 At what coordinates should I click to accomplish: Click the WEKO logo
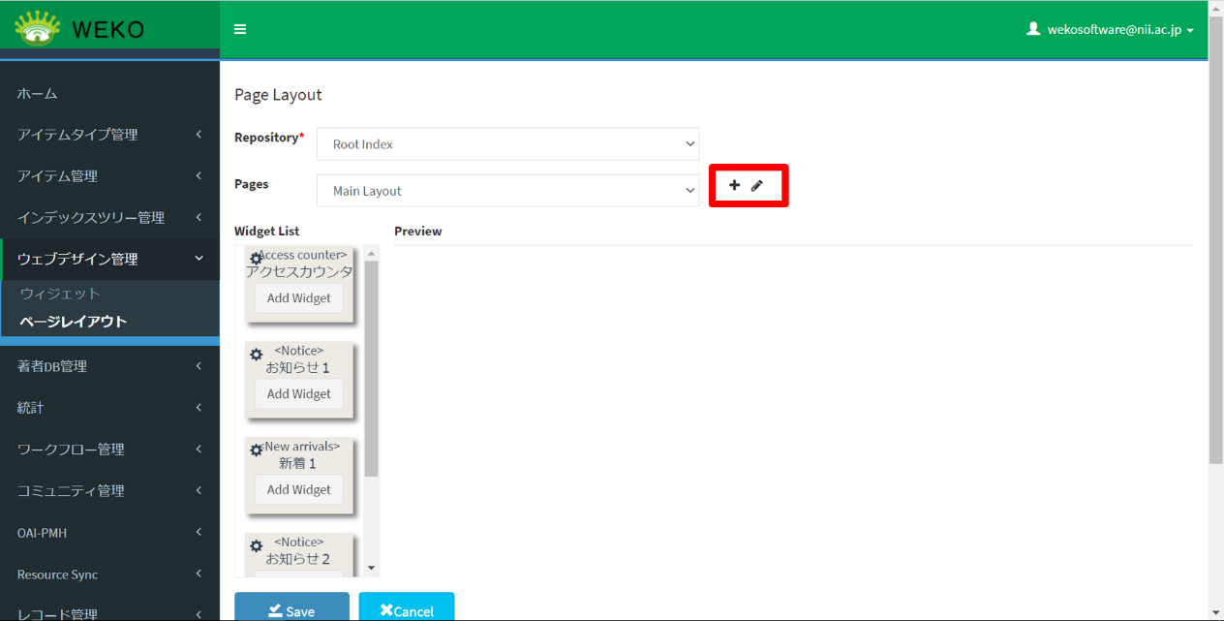coord(79,29)
